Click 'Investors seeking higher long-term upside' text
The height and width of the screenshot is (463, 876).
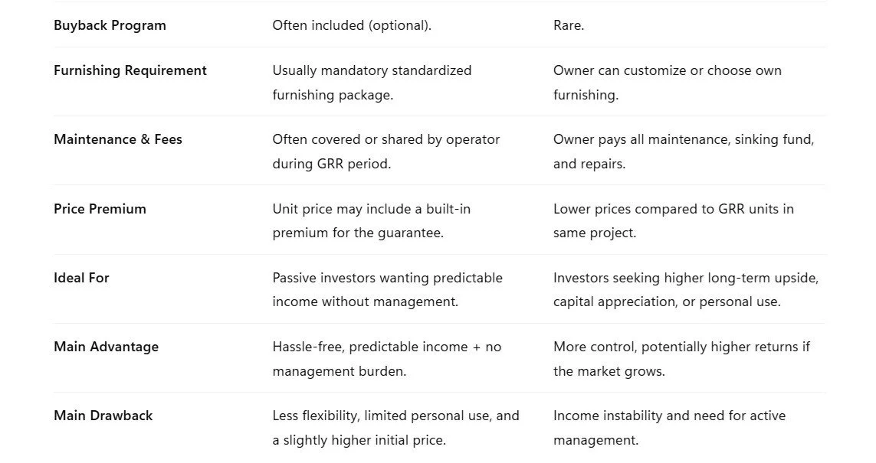point(685,278)
